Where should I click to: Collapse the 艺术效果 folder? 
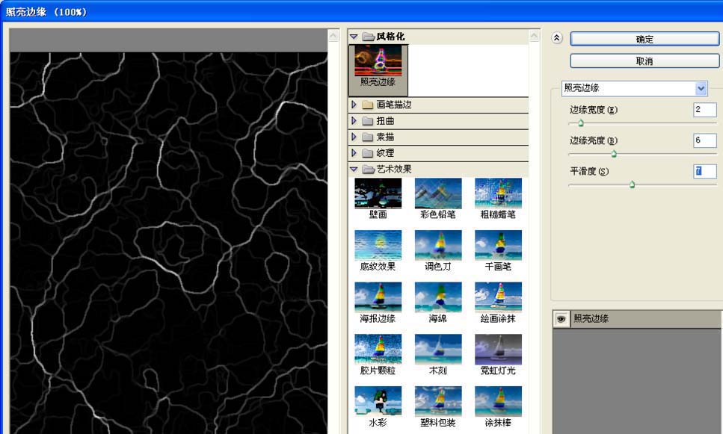click(x=354, y=169)
